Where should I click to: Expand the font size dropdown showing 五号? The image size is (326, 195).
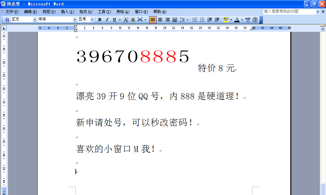click(92, 19)
